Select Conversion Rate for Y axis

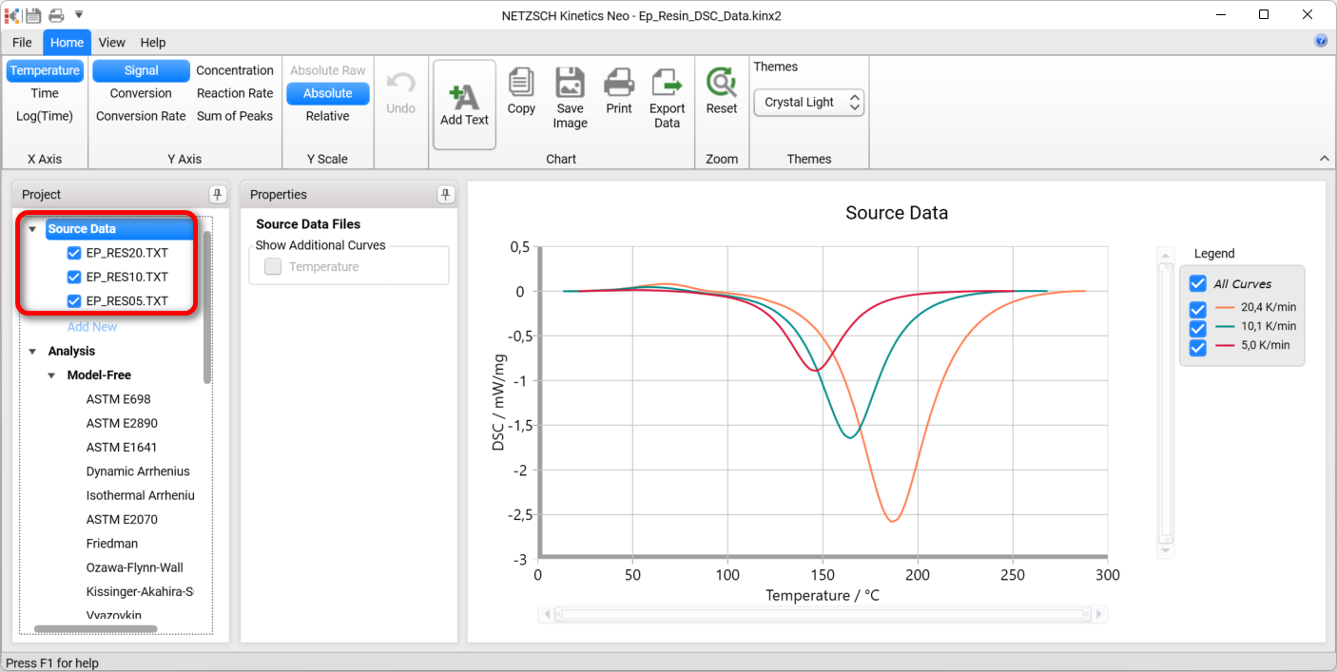141,116
